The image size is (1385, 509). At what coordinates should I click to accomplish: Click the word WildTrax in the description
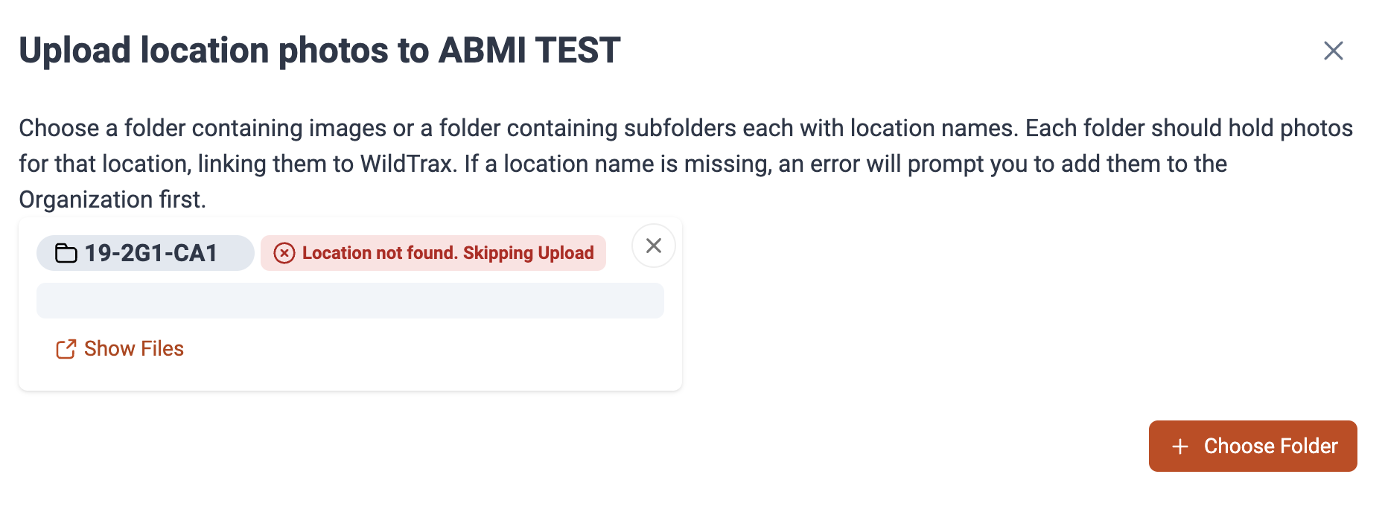(407, 164)
